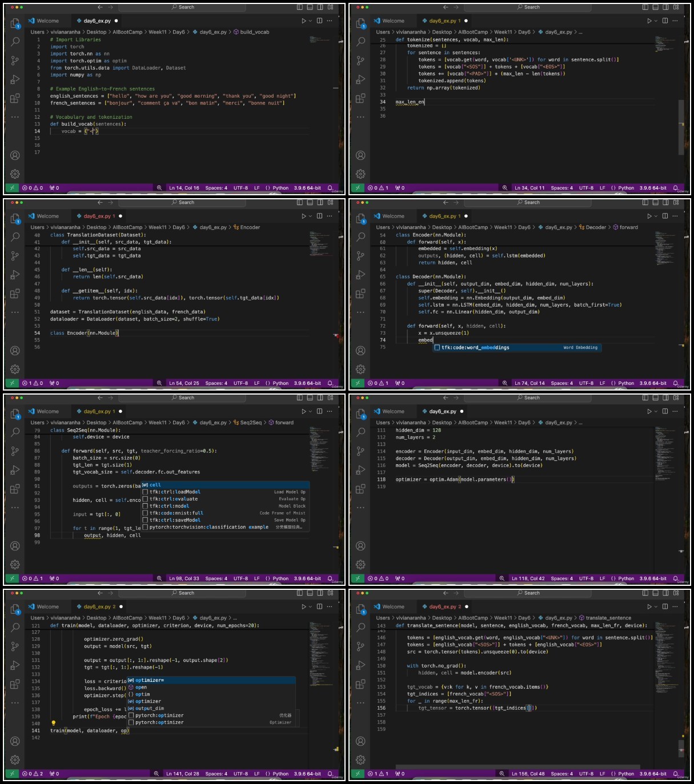The image size is (694, 784).
Task: Expand Decoder breadcrumb symbol
Action: click(592, 227)
